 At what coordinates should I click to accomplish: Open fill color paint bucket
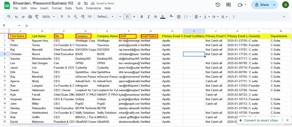tap(171, 16)
